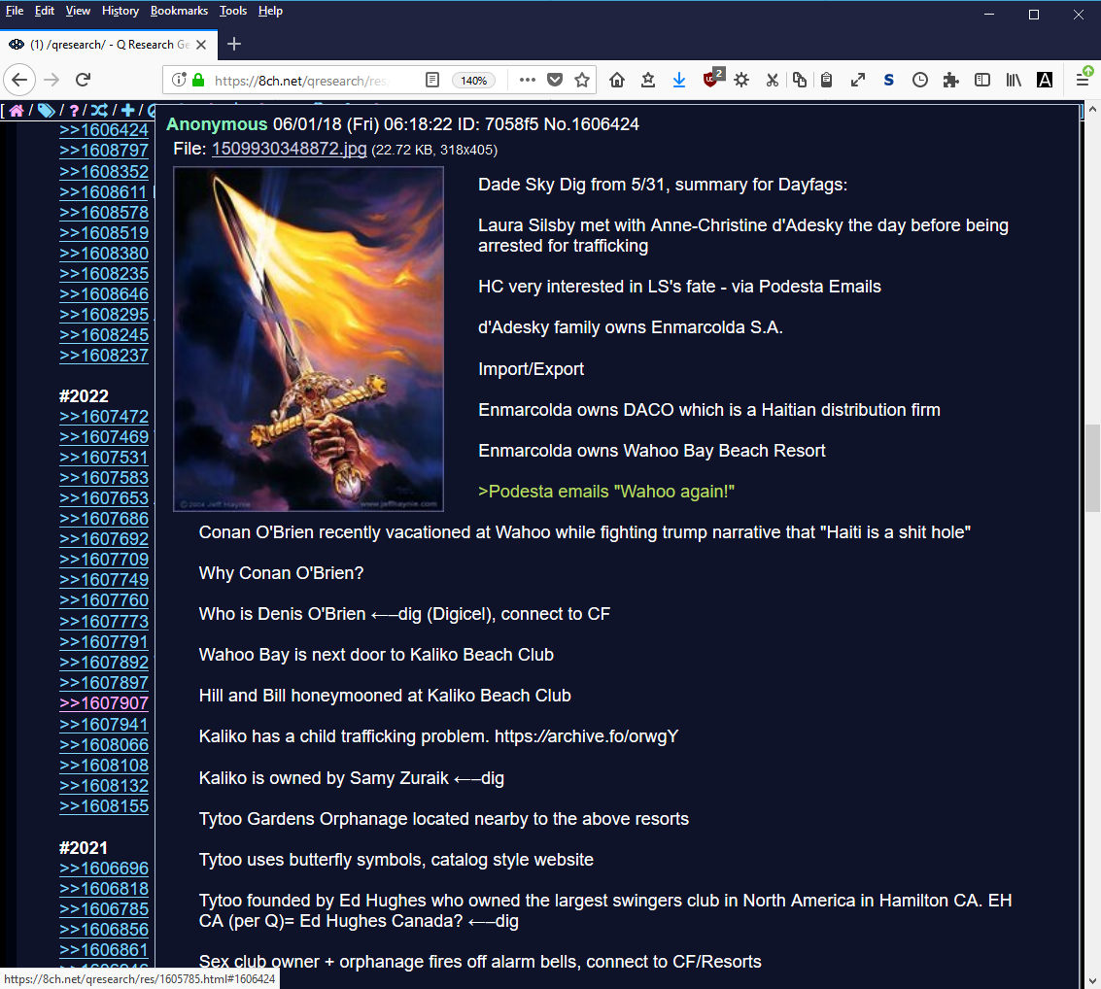The image size is (1101, 989).
Task: Click the #2022 bread heading
Action: point(84,395)
